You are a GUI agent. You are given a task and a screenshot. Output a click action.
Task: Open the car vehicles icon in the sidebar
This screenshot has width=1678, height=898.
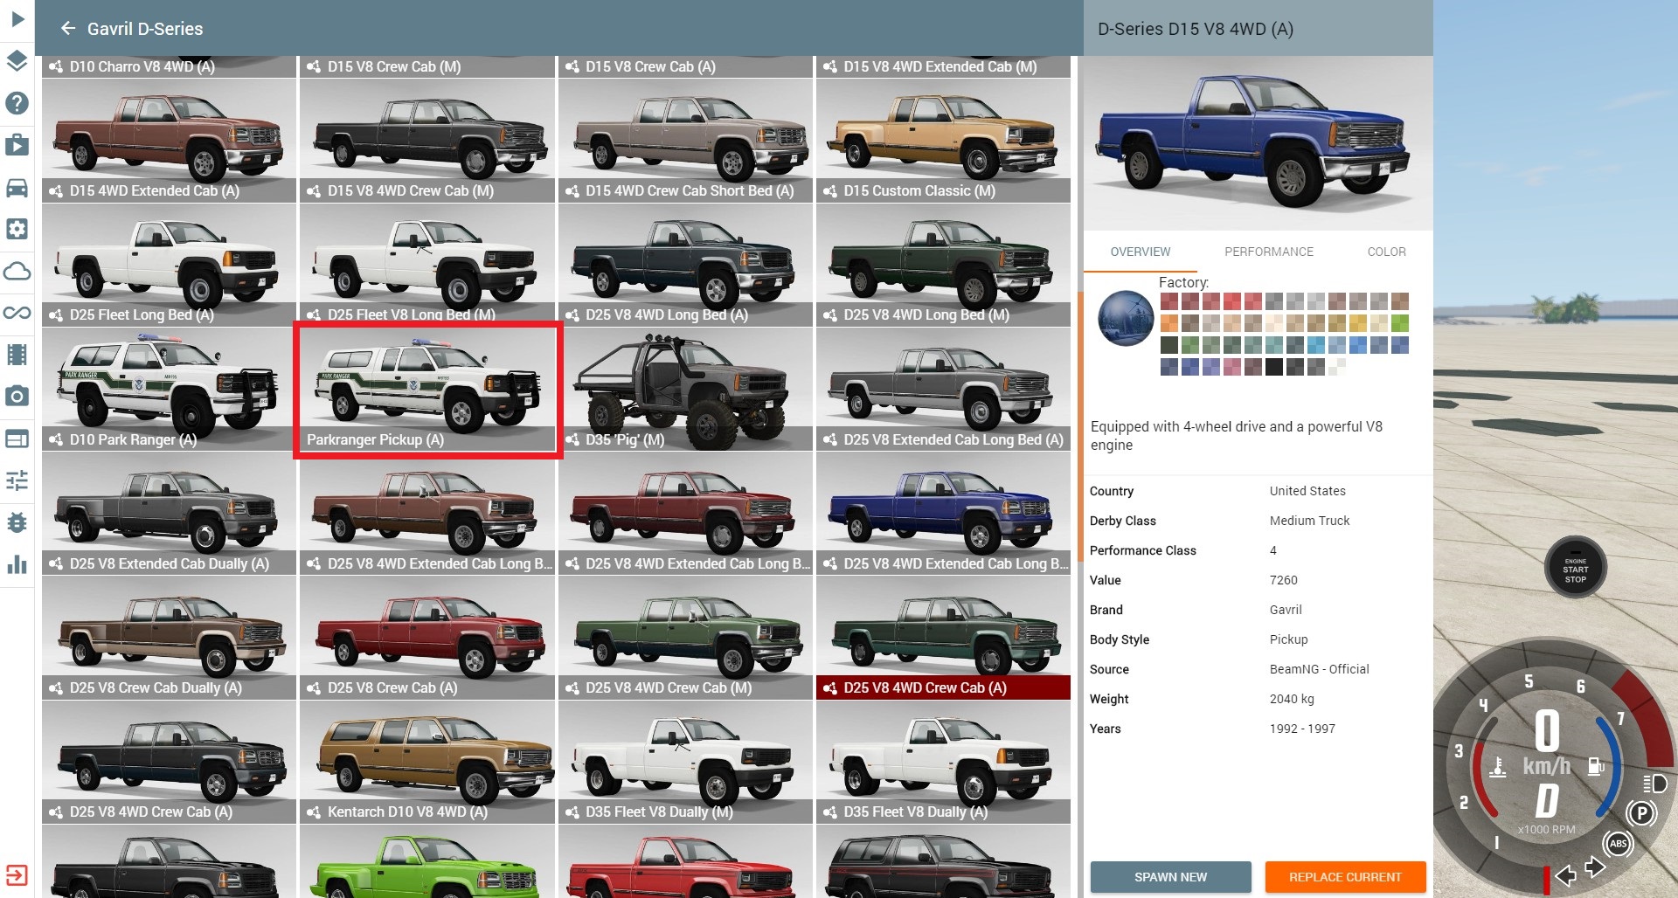(17, 187)
